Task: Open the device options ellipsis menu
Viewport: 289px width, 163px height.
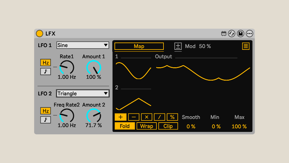Action: 250,34
